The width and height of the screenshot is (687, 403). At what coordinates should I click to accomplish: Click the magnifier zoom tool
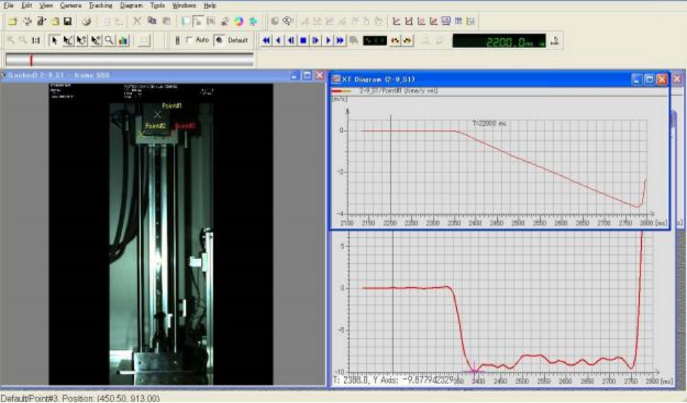point(109,41)
